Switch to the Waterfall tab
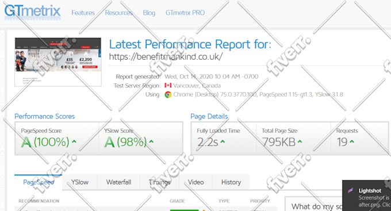Viewport: 391px width, 211px height. pyautogui.click(x=118, y=182)
